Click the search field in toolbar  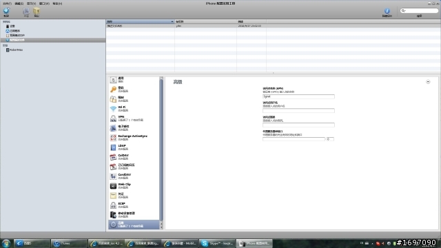pos(419,11)
